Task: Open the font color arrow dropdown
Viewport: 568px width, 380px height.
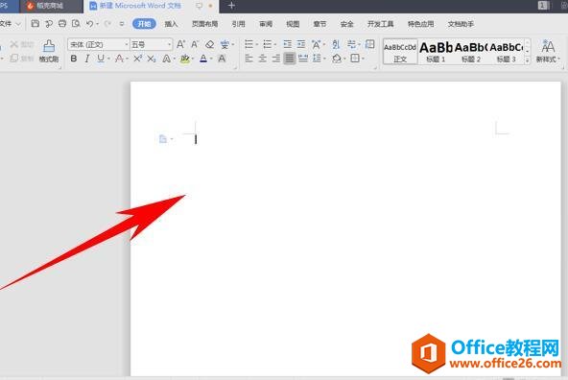Action: (x=211, y=59)
